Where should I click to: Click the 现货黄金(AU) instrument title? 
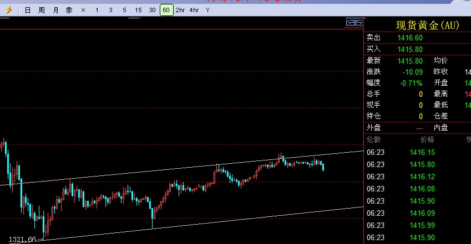[x=427, y=25]
